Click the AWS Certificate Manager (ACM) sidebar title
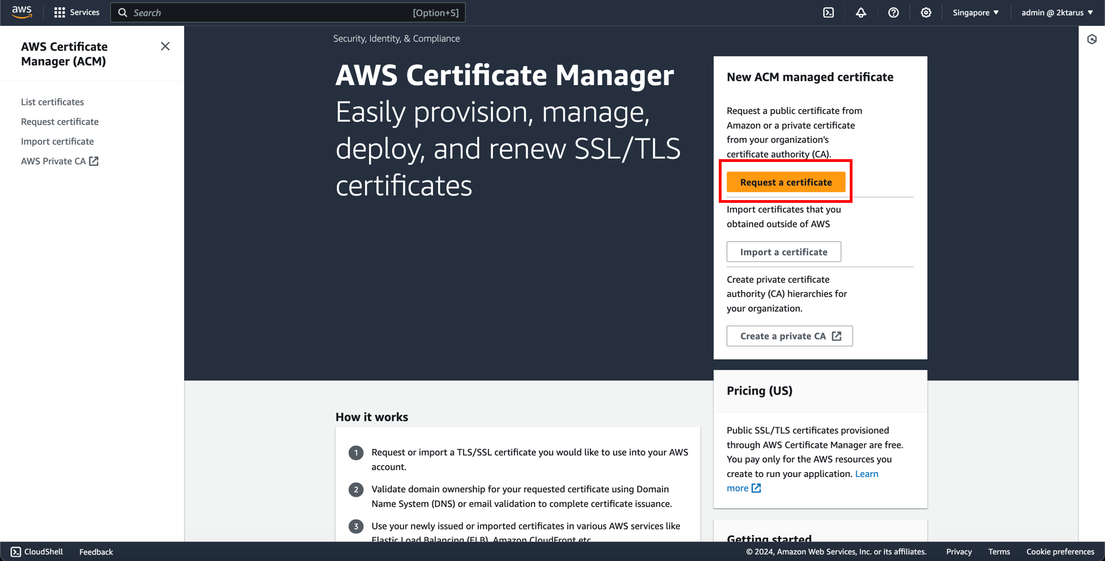The height and width of the screenshot is (561, 1105). [64, 54]
